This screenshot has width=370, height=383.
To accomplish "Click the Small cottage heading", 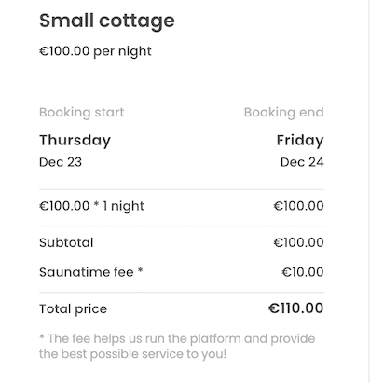I will pyautogui.click(x=107, y=21).
